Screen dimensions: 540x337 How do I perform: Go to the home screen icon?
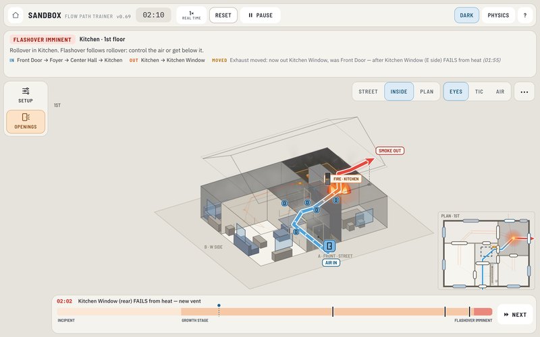point(16,15)
